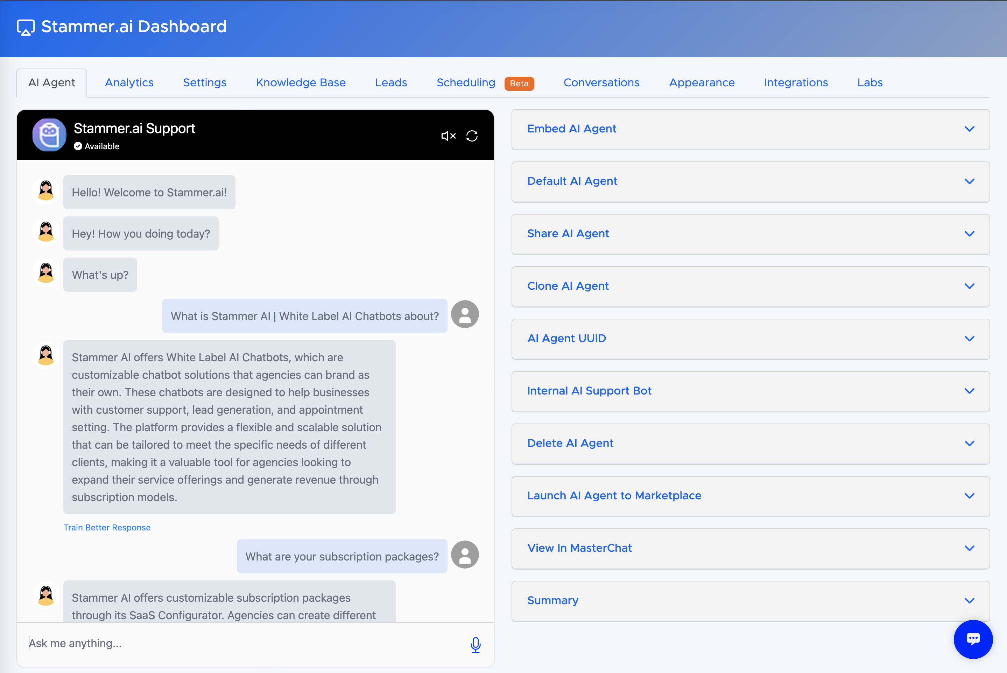Viewport: 1007px width, 673px height.
Task: Click the Launch AI Agent to Marketplace heading
Action: pos(614,496)
